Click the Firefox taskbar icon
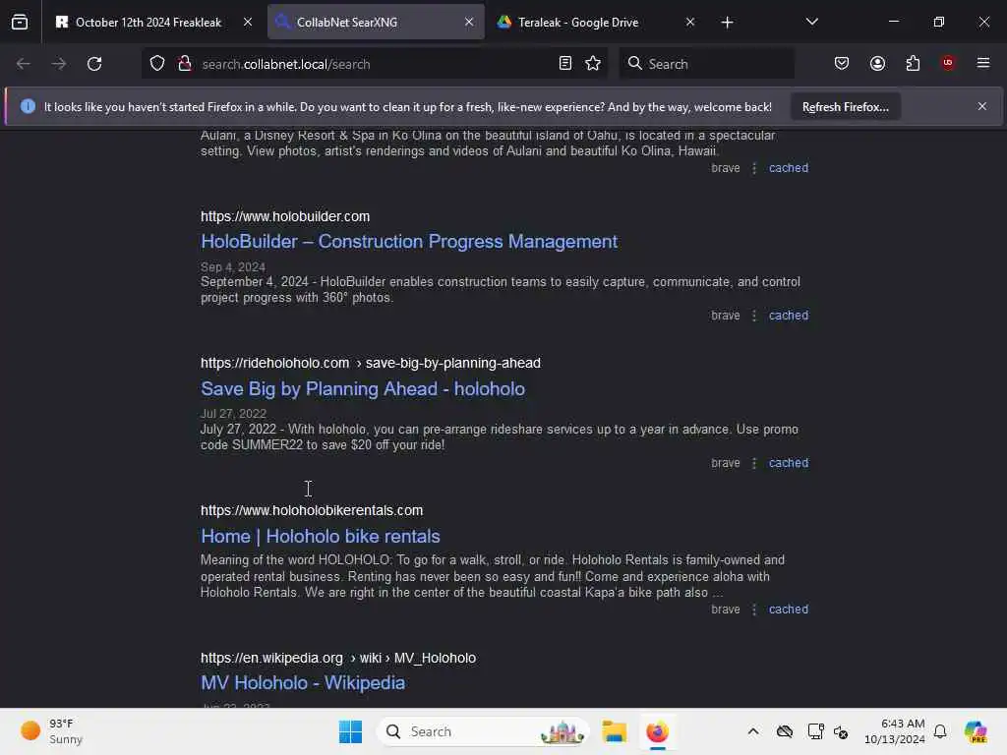Screen dimensions: 1007x755 [657, 731]
